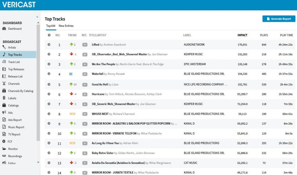
Task: Click the Catalogs folder icon
Action: (x=4, y=105)
